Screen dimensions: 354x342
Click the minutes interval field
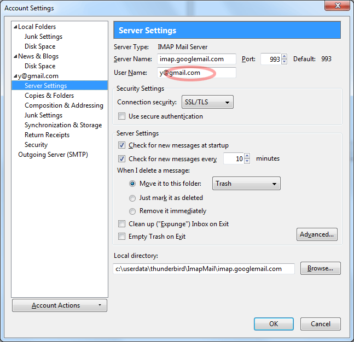tap(234, 159)
